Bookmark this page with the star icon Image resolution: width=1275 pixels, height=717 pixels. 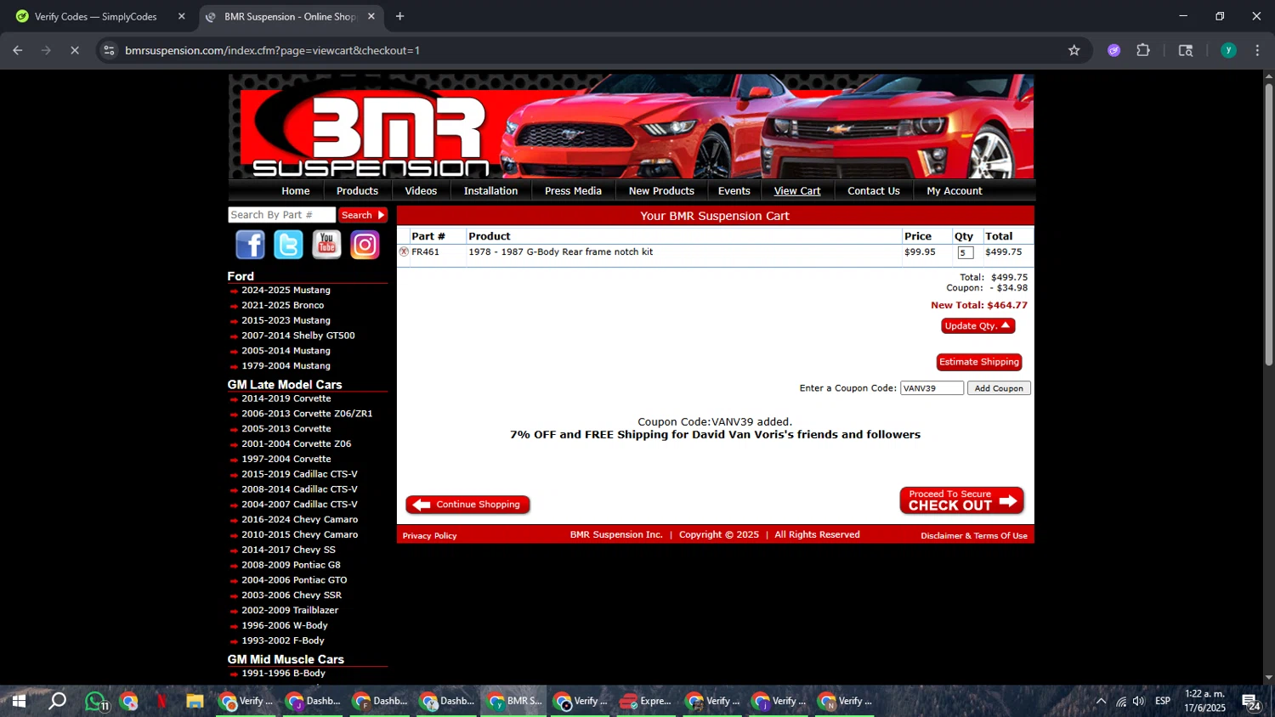[1074, 50]
